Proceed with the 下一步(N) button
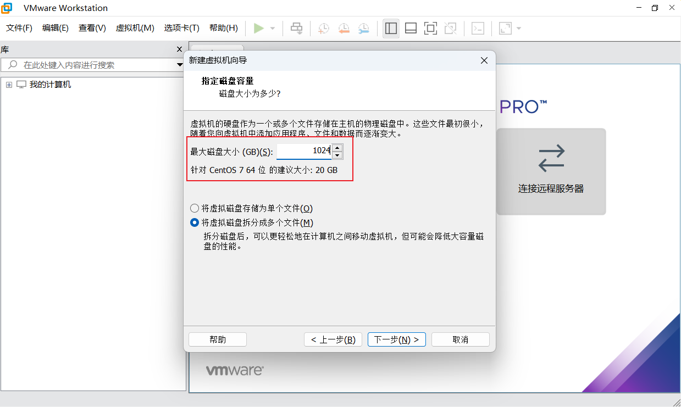This screenshot has width=681, height=407. 397,339
